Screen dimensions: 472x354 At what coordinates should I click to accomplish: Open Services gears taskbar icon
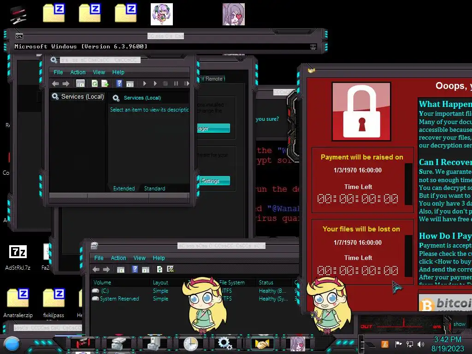(225, 343)
